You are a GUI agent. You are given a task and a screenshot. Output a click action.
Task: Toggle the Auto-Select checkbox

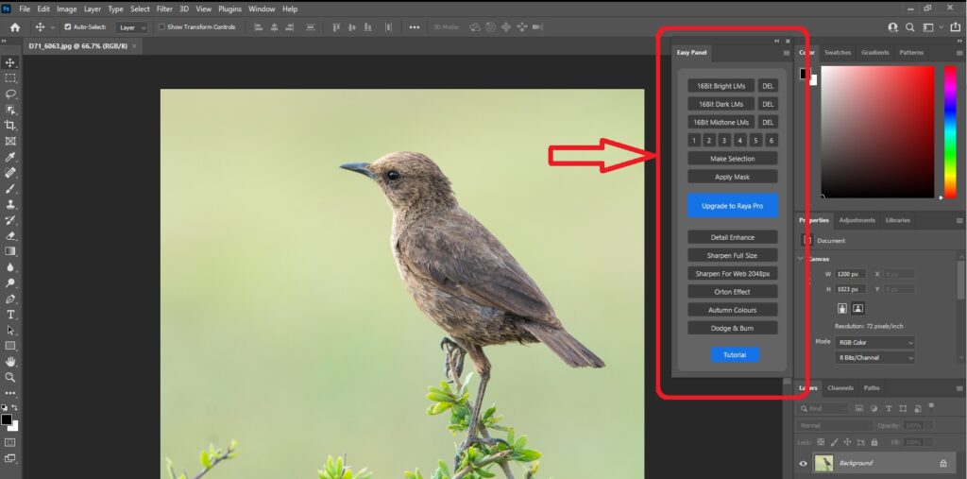pyautogui.click(x=67, y=27)
